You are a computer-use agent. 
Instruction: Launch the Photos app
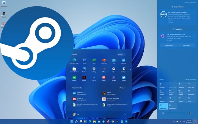[x=84, y=70]
